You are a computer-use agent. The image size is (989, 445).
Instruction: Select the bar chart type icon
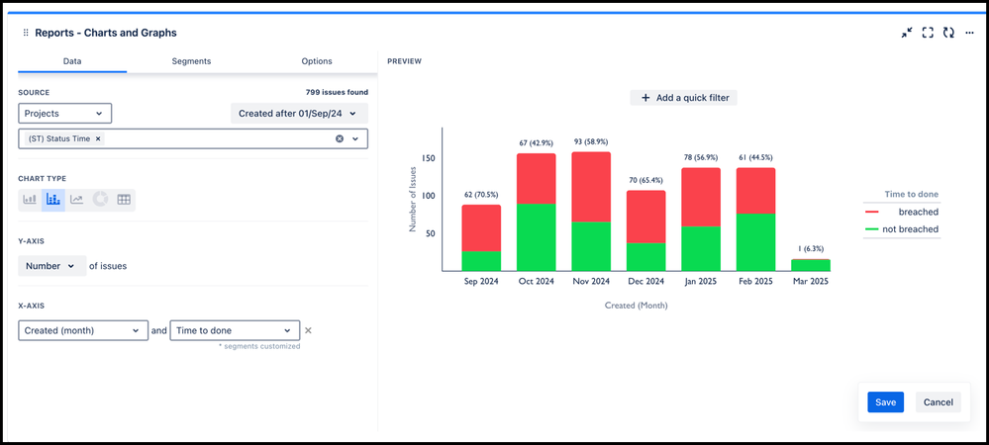point(30,200)
